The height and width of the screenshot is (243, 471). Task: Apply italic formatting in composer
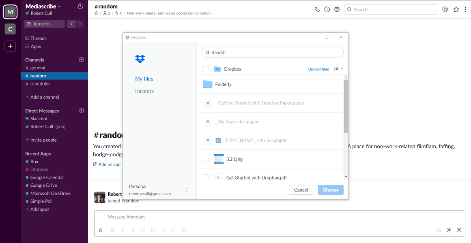[x=123, y=230]
